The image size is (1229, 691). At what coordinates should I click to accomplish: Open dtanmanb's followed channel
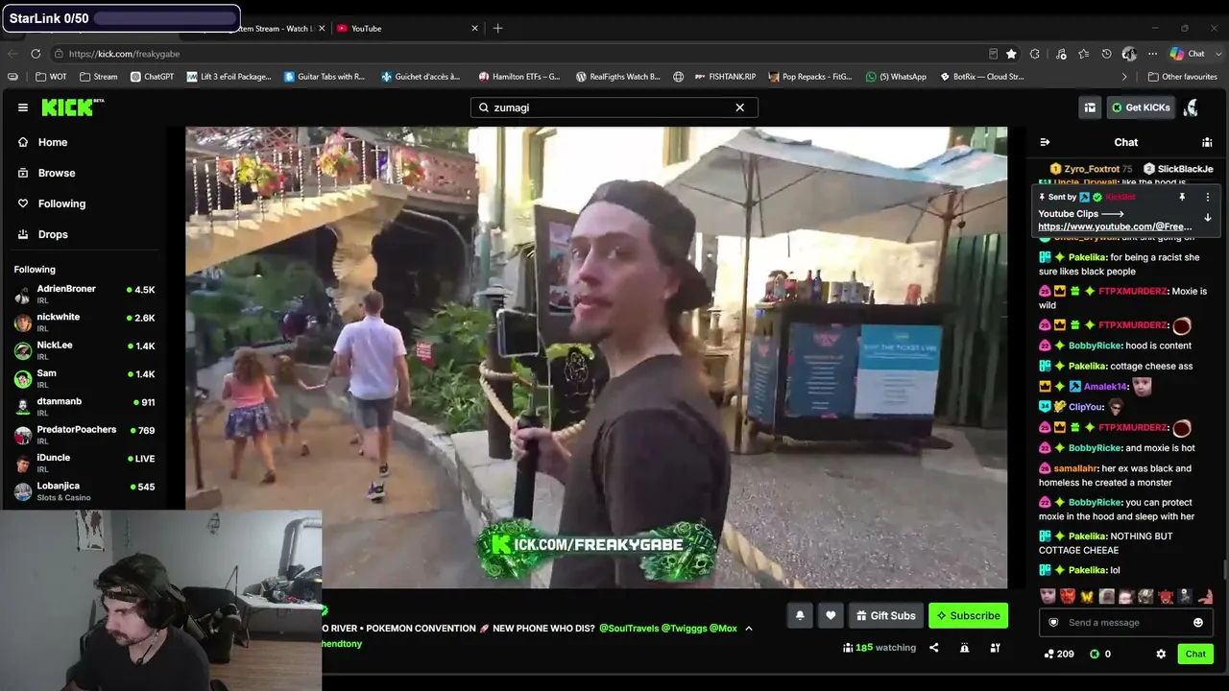[84, 406]
